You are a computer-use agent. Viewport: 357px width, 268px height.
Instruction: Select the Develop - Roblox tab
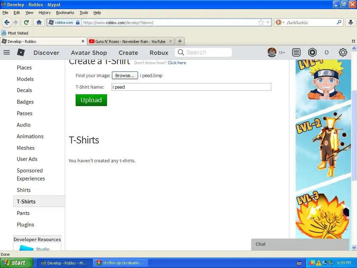44,41
